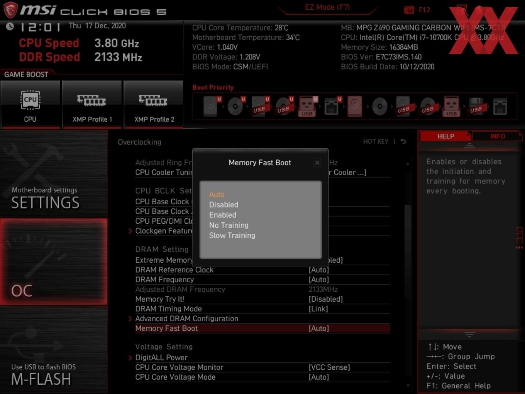Select the UEFI USB key boot icon

pos(307,107)
